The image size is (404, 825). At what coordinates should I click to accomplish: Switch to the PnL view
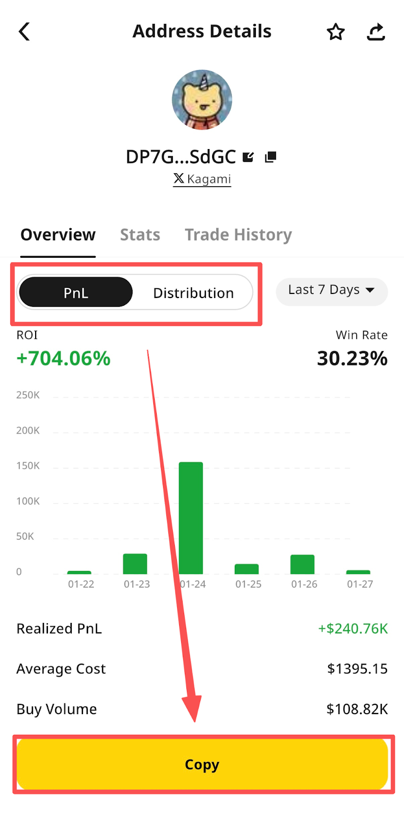(76, 292)
